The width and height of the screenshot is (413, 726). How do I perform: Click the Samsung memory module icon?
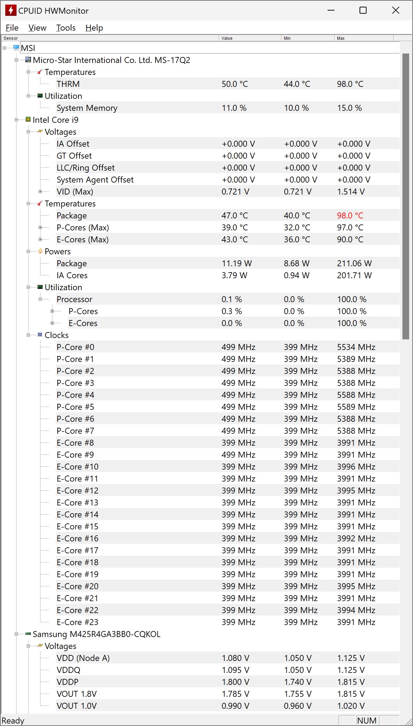pos(28,634)
